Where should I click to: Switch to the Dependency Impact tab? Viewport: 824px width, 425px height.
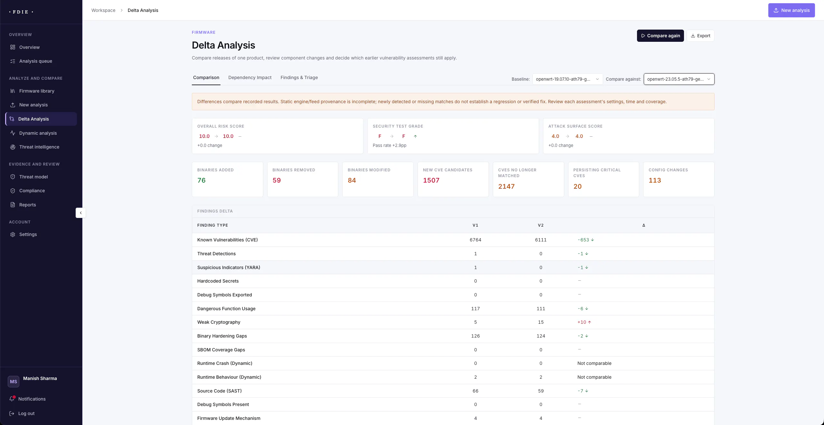coord(250,77)
